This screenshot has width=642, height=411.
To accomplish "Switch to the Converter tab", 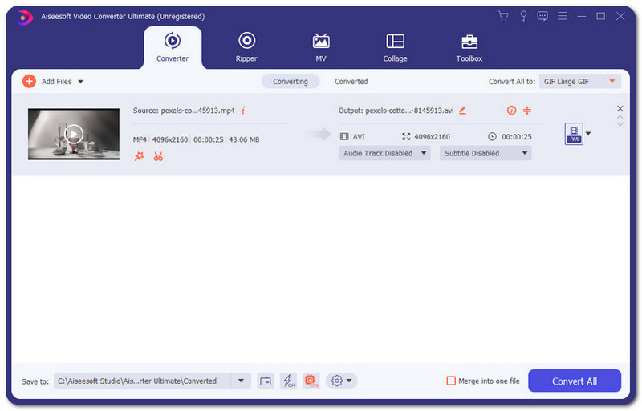I will pyautogui.click(x=173, y=47).
